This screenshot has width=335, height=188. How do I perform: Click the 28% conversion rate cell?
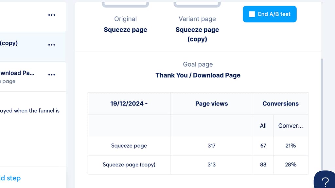pyautogui.click(x=290, y=164)
